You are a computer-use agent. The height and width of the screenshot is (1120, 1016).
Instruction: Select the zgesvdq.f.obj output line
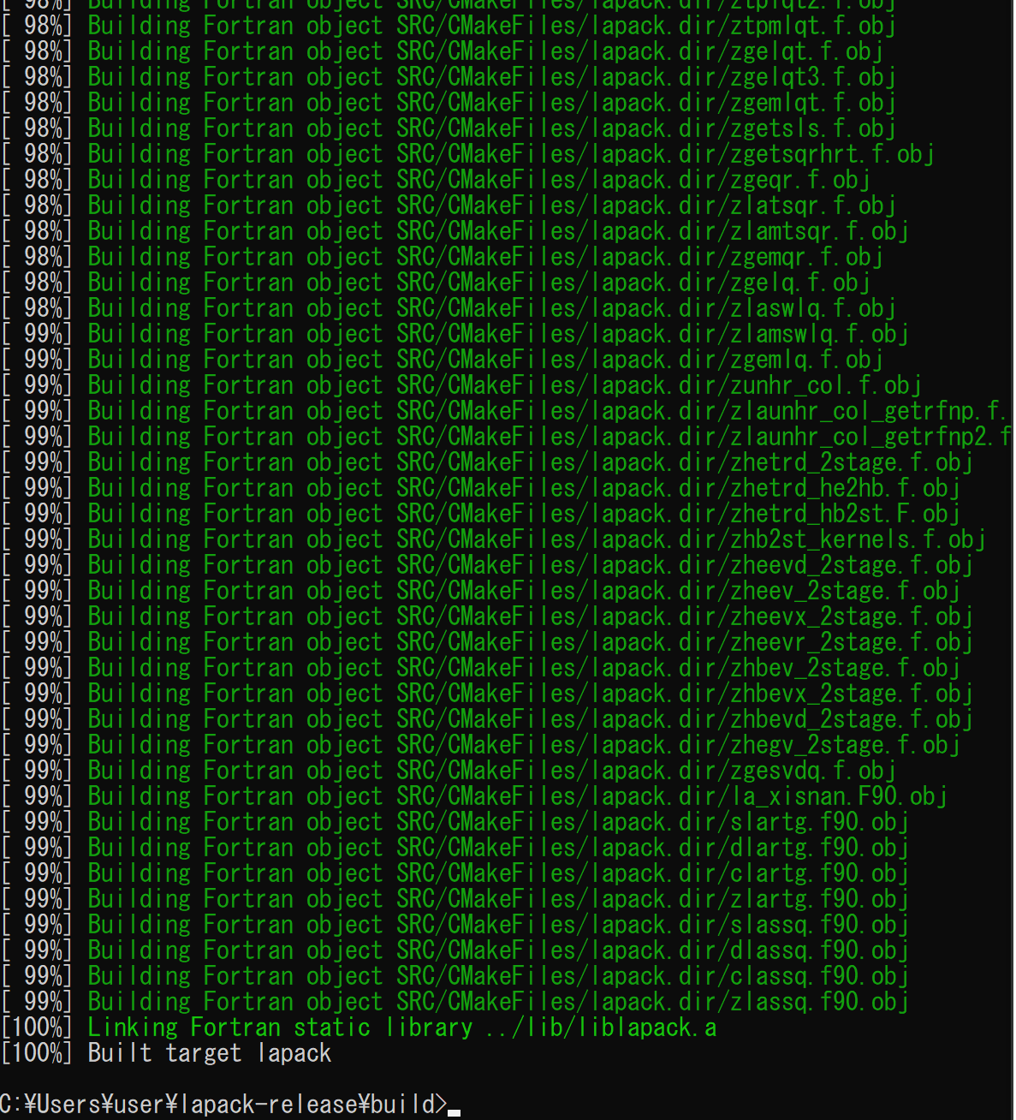pyautogui.click(x=449, y=771)
